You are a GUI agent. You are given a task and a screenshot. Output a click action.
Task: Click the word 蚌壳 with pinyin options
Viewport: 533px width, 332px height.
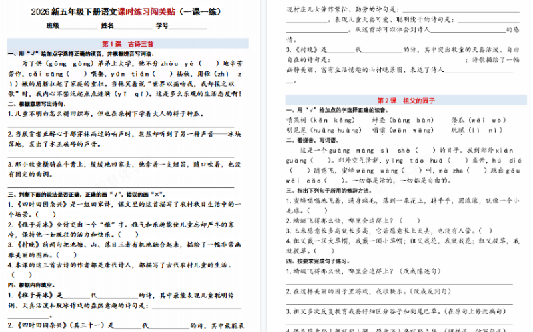(378, 120)
